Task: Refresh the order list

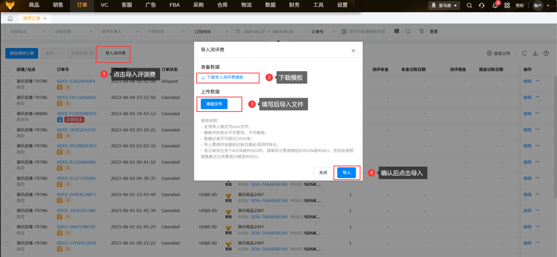Action: click(524, 53)
